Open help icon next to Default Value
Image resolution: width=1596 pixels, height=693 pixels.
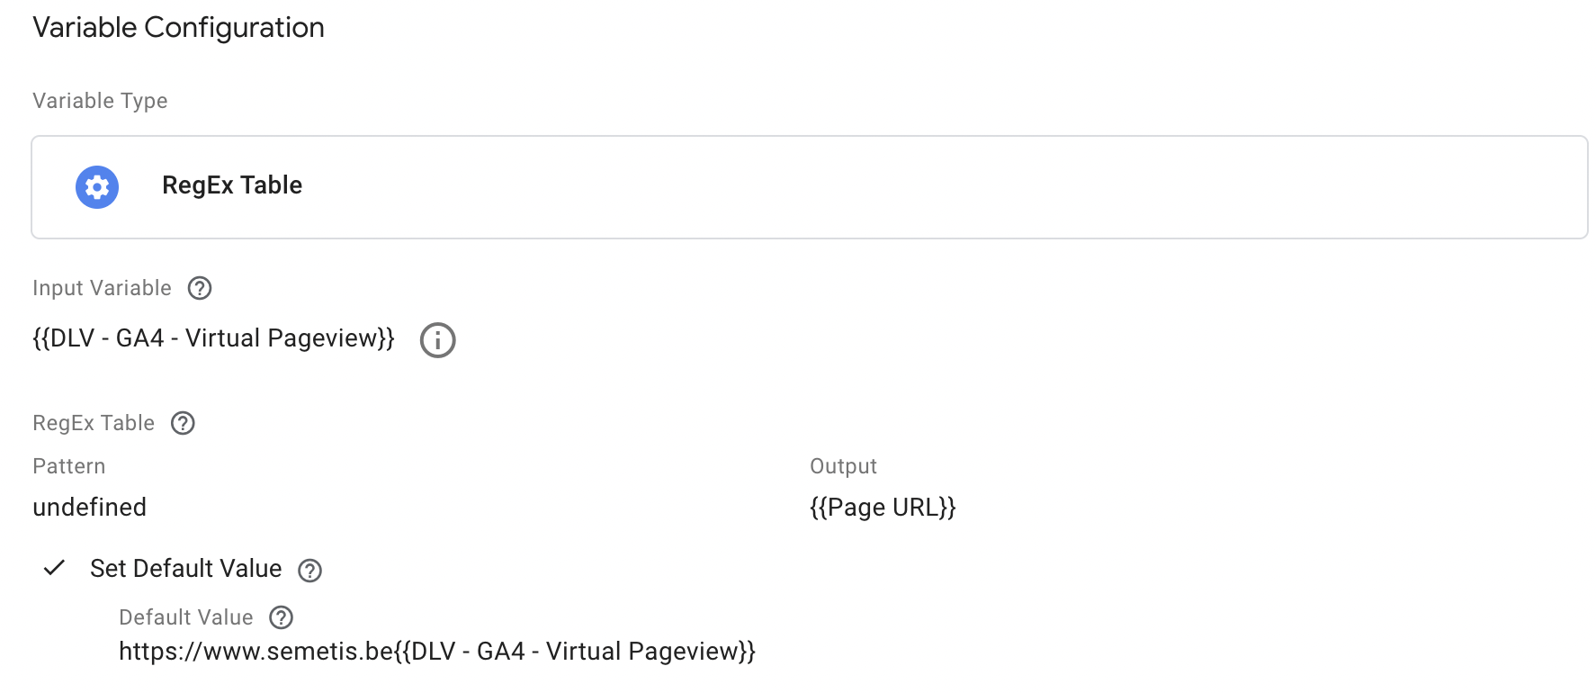coord(282,617)
